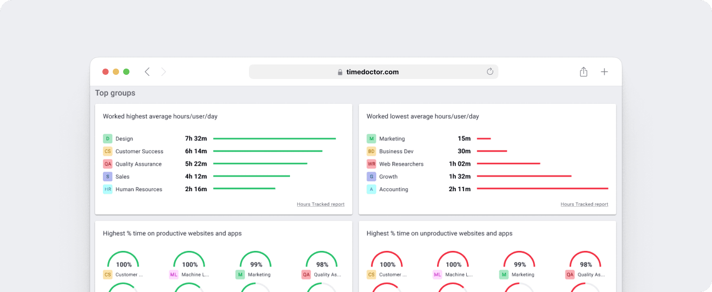This screenshot has height=292, width=712.
Task: Click the browser forward arrow
Action: click(163, 72)
